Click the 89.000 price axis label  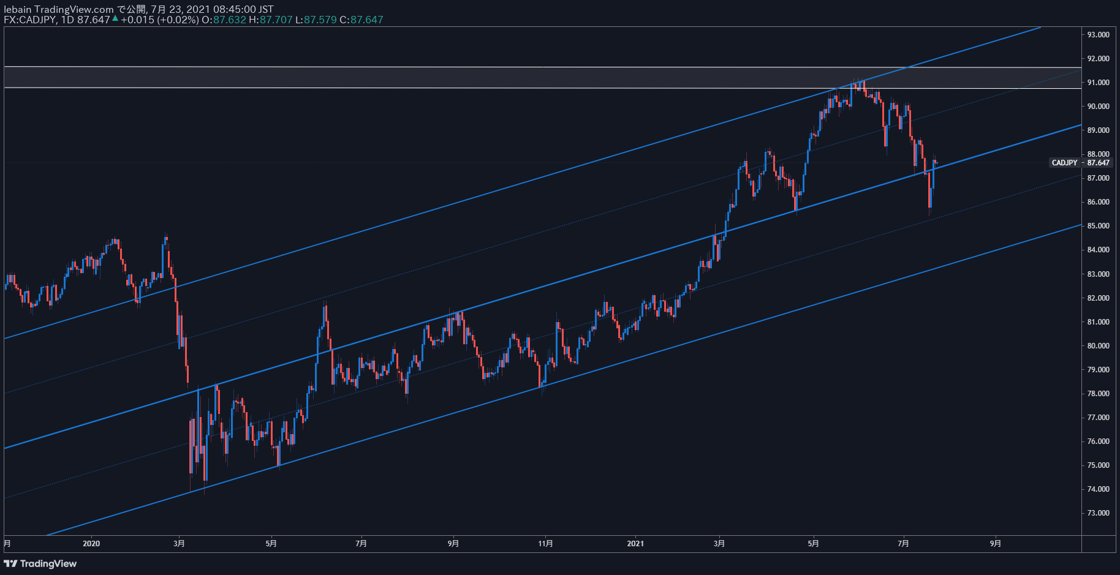click(1098, 130)
